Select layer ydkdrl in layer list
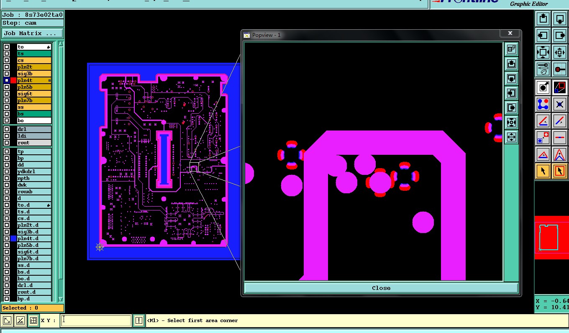 coord(34,172)
